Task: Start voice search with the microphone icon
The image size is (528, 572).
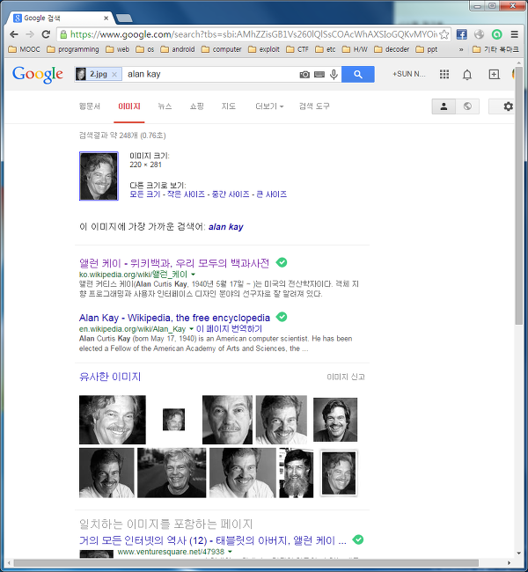Action: coord(334,75)
